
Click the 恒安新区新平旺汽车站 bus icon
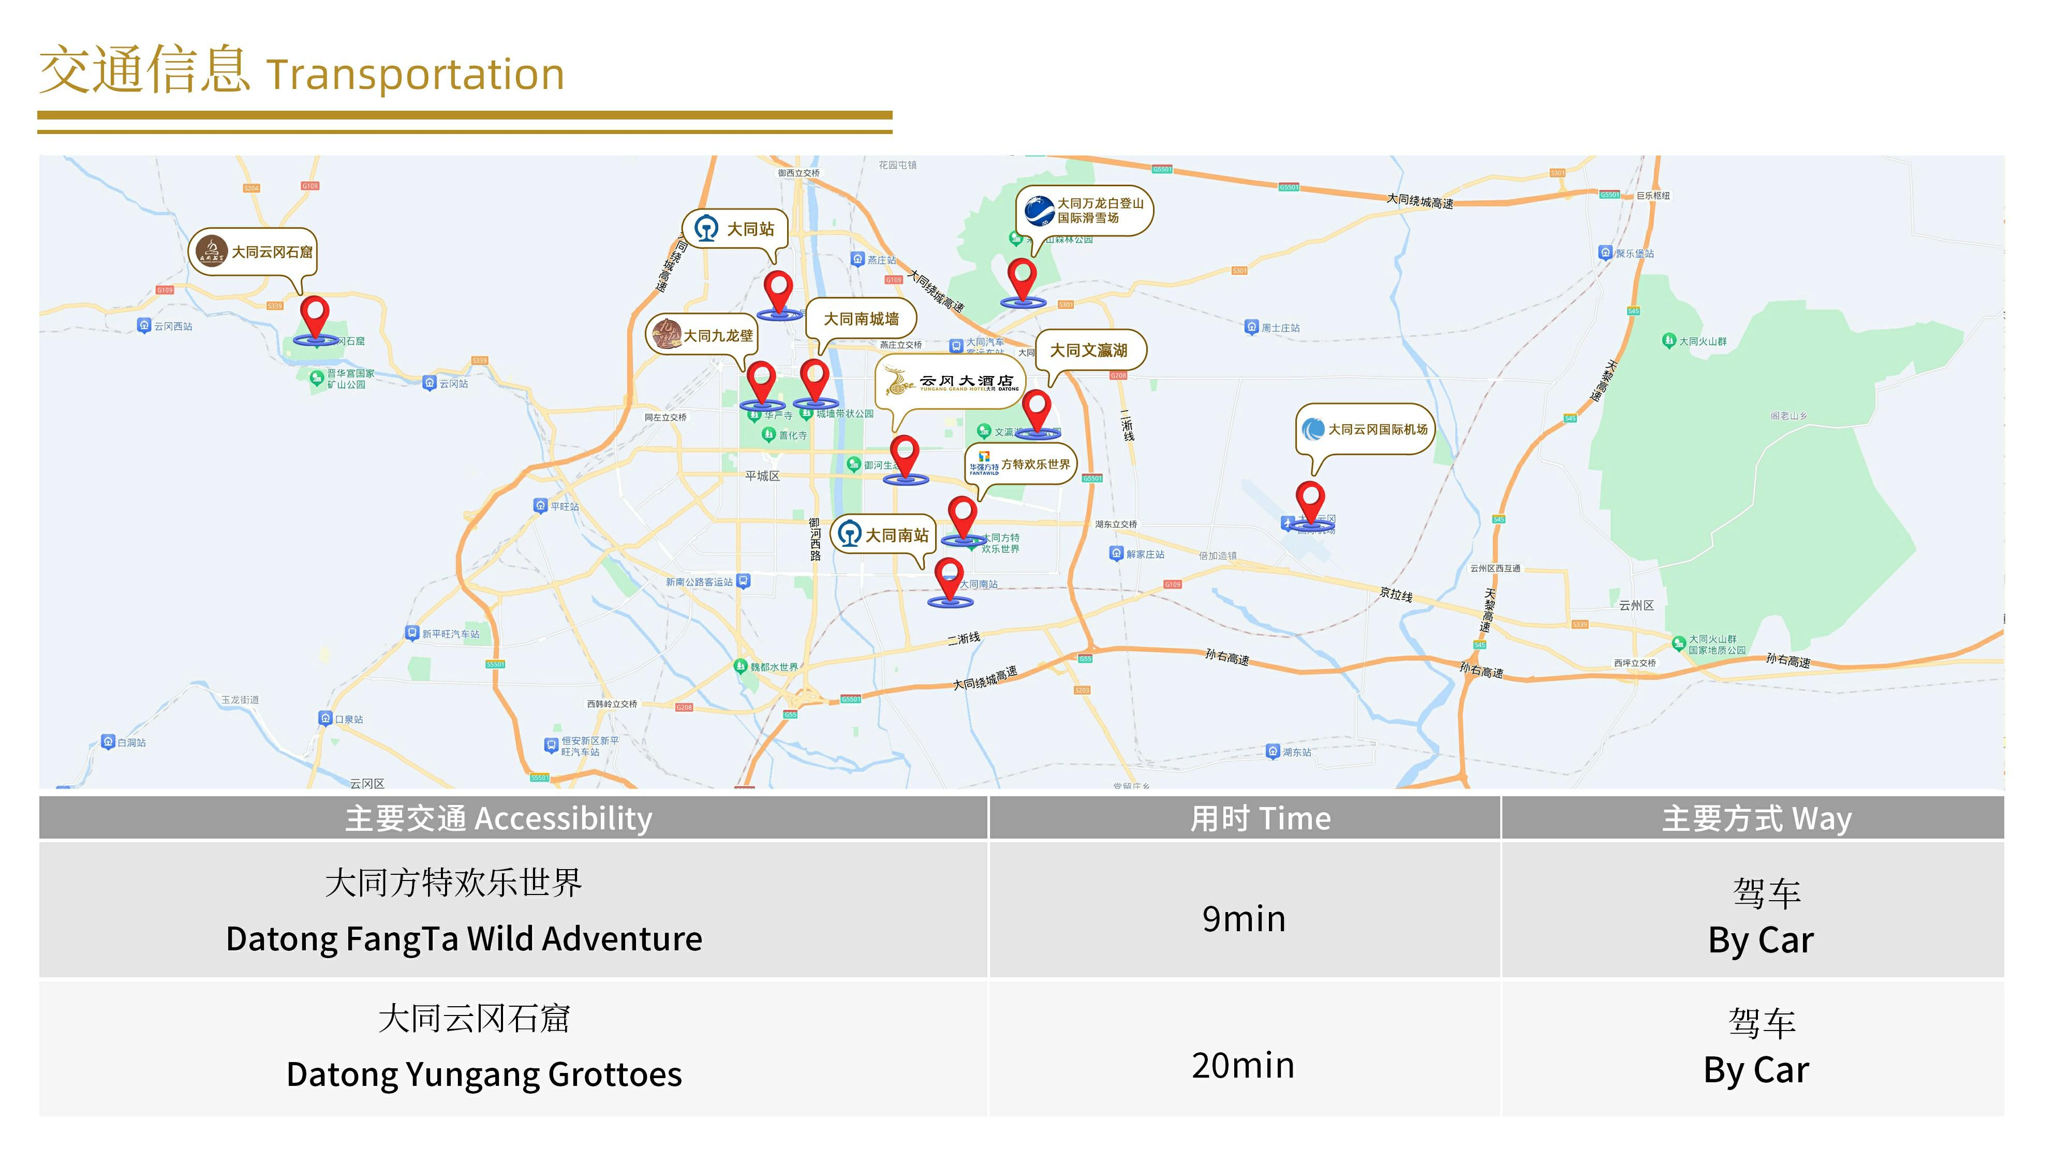(x=551, y=745)
